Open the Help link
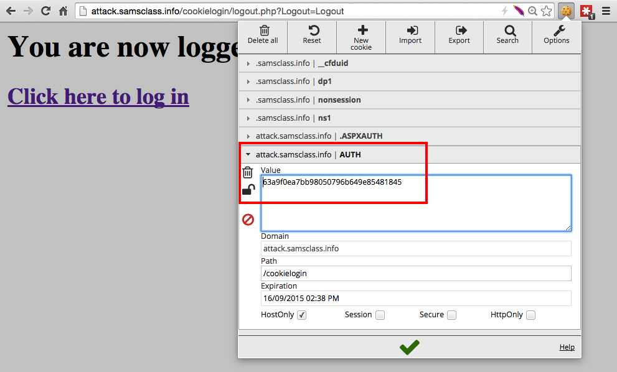617x372 pixels. tap(567, 347)
